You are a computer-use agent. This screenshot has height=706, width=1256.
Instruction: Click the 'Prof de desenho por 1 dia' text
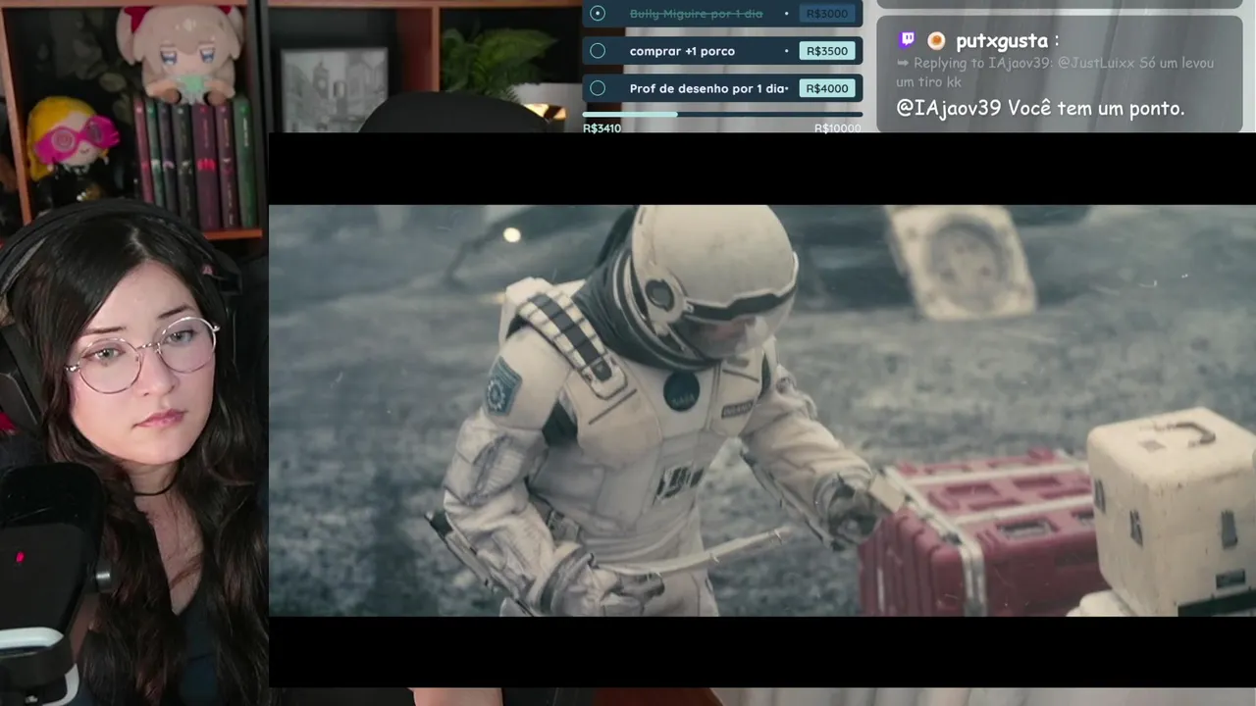pos(708,88)
